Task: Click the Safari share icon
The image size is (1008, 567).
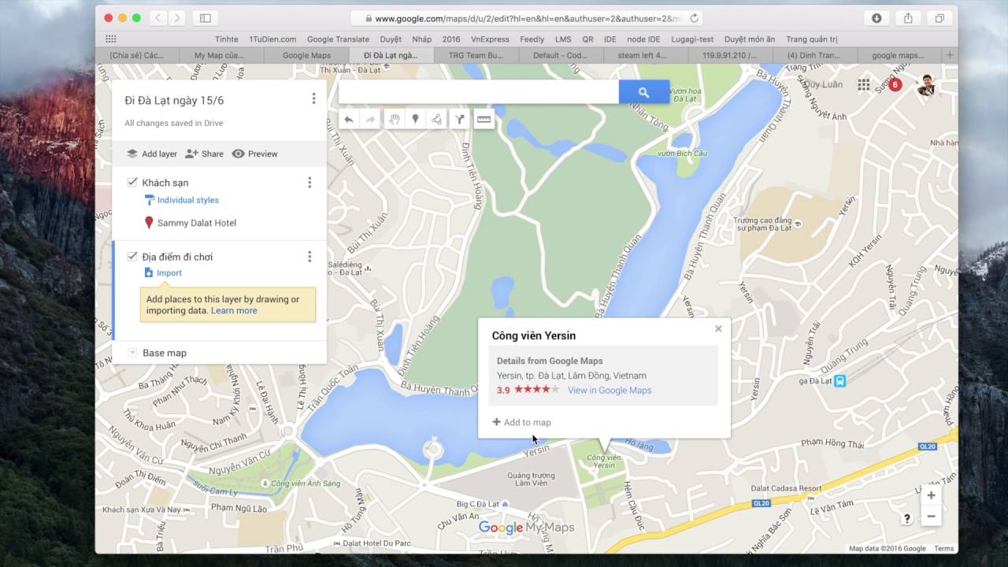Action: (x=908, y=18)
